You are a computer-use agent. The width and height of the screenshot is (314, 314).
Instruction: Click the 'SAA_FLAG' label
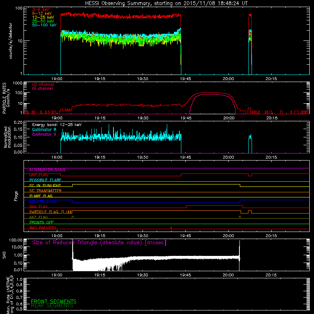coord(38,207)
